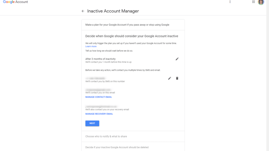
Task: Open the Google apps launcher grid
Action: pyautogui.click(x=253, y=2)
